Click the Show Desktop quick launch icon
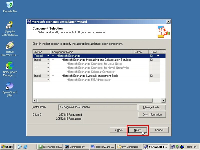Image resolution: width=200 pixels, height=150 pixels. coord(19,147)
